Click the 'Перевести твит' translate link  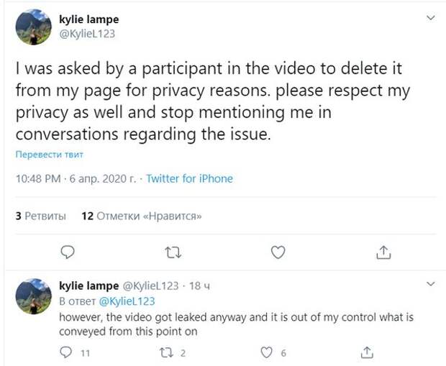coord(50,155)
